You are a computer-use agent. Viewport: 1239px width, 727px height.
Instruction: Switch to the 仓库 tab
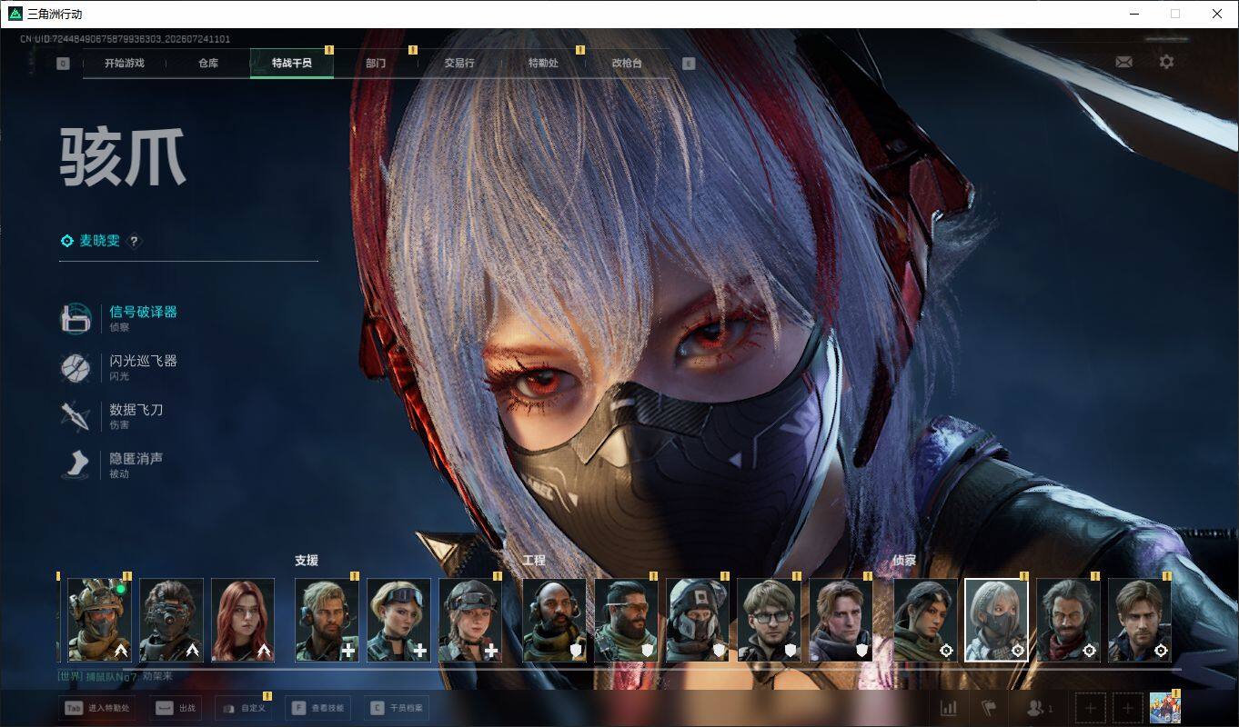point(208,64)
